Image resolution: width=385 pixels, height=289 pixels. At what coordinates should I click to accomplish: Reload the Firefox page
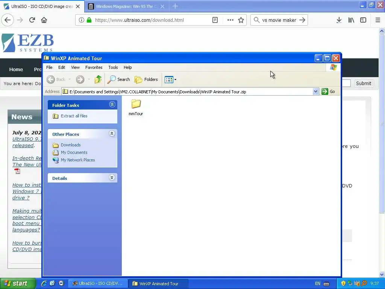pyautogui.click(x=32, y=20)
